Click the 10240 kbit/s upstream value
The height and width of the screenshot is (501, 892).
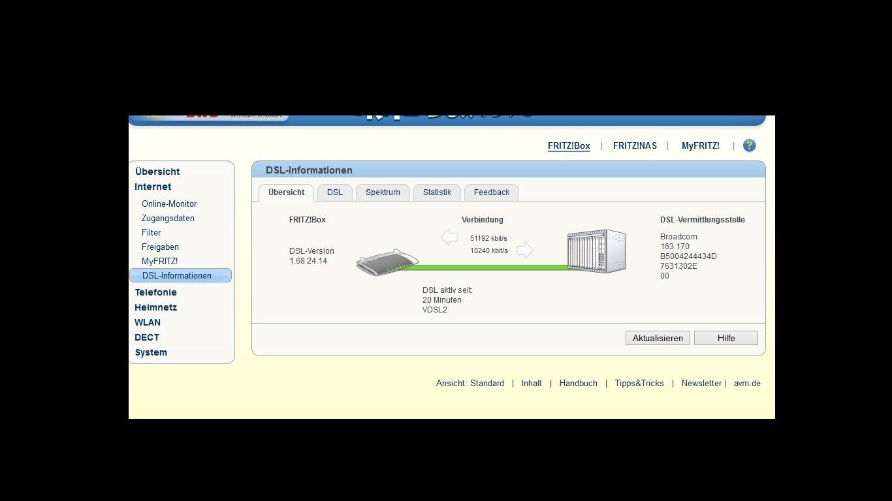click(489, 250)
